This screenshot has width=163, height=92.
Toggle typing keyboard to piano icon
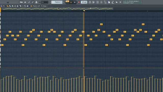pyautogui.click(x=21, y=2)
